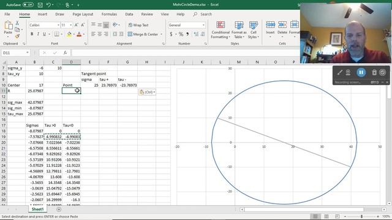392x220 pixels.
Task: Adjust the zoom slider in status bar
Action: pyautogui.click(x=361, y=216)
